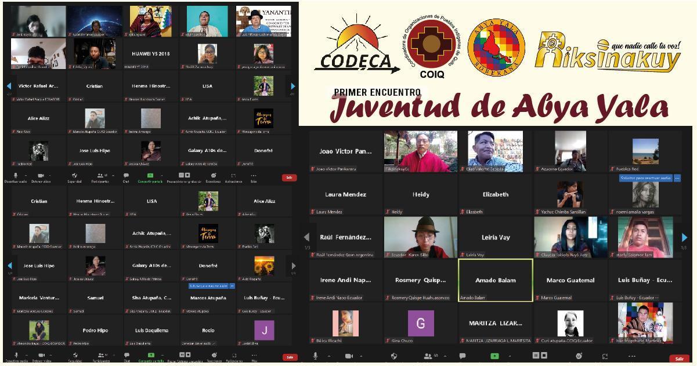Expand share screen options arrow in right toolbar
Image resolution: width=697 pixels, height=366 pixels.
click(510, 356)
